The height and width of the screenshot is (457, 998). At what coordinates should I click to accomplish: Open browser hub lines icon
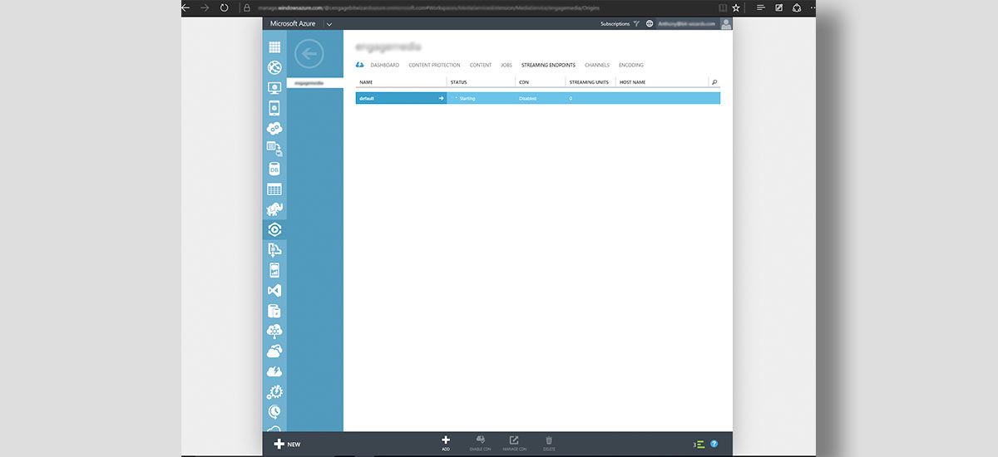click(x=760, y=7)
